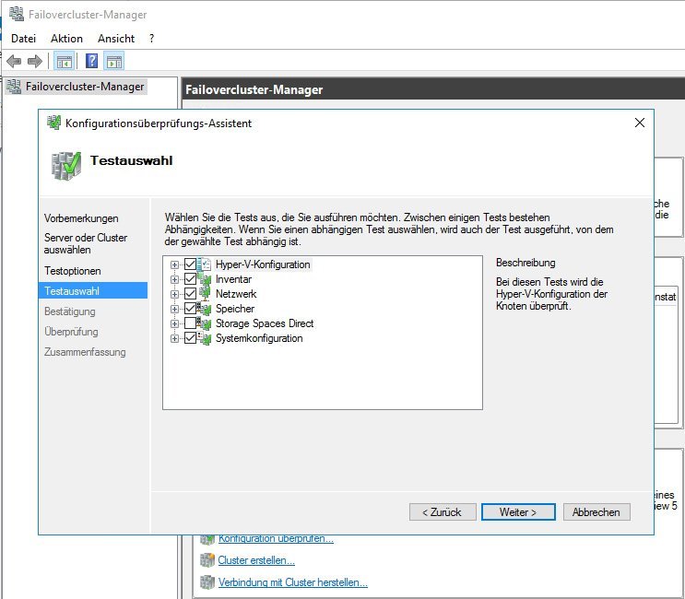Close the Konfigurationsüberprüfungs-Assistent dialog

640,123
